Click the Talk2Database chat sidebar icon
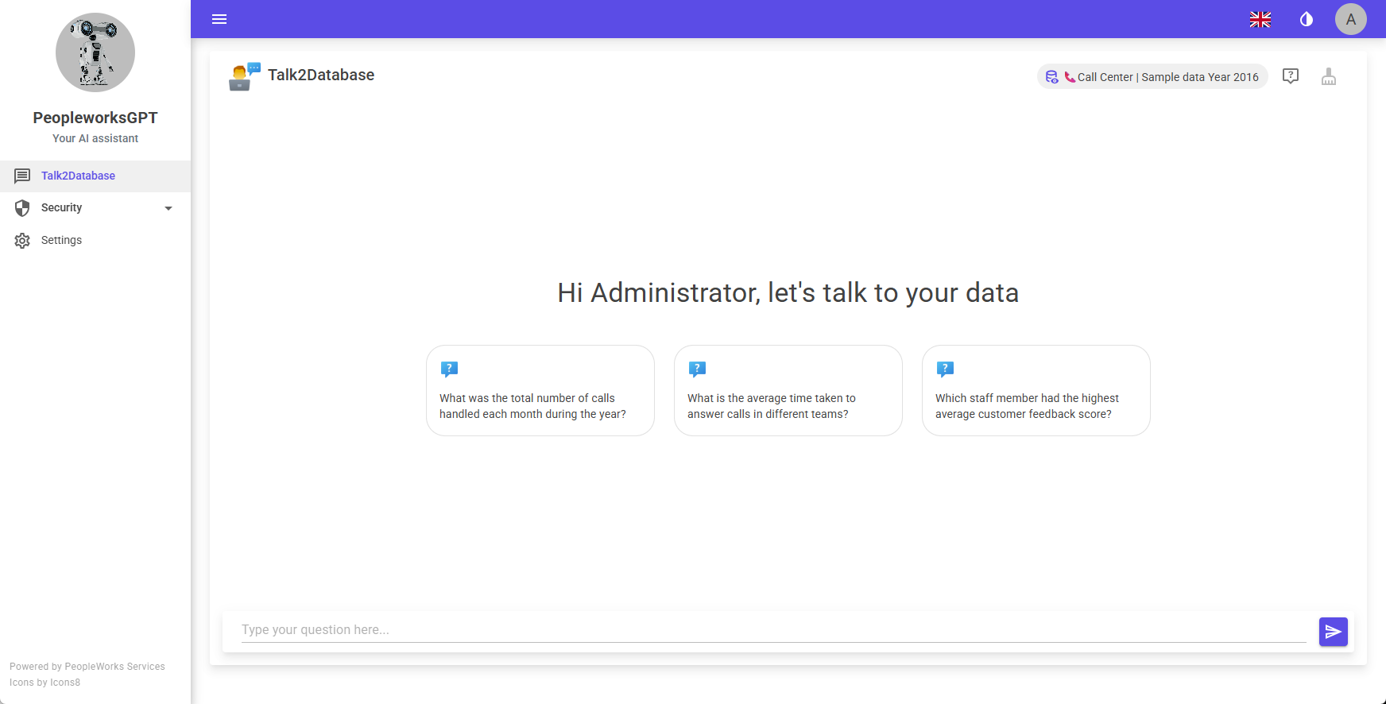1386x704 pixels. [22, 176]
